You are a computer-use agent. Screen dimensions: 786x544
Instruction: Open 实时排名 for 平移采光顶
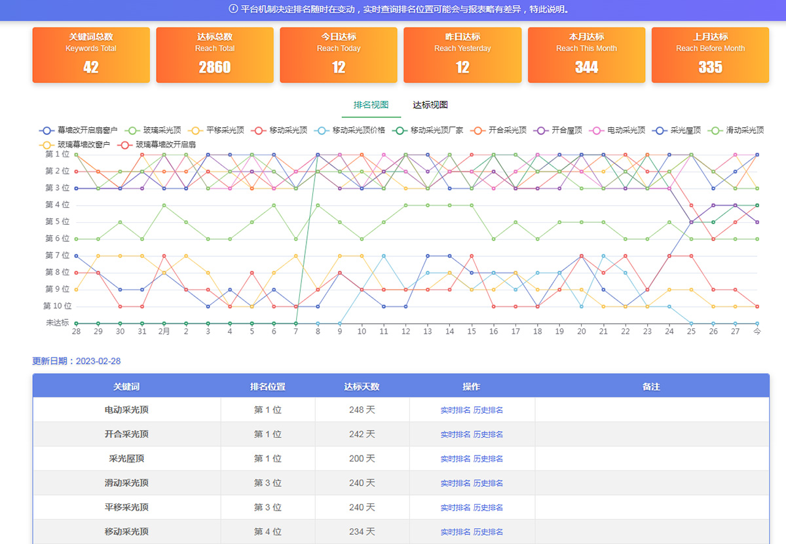pyautogui.click(x=455, y=507)
